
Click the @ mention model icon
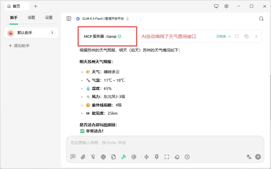click(x=134, y=157)
